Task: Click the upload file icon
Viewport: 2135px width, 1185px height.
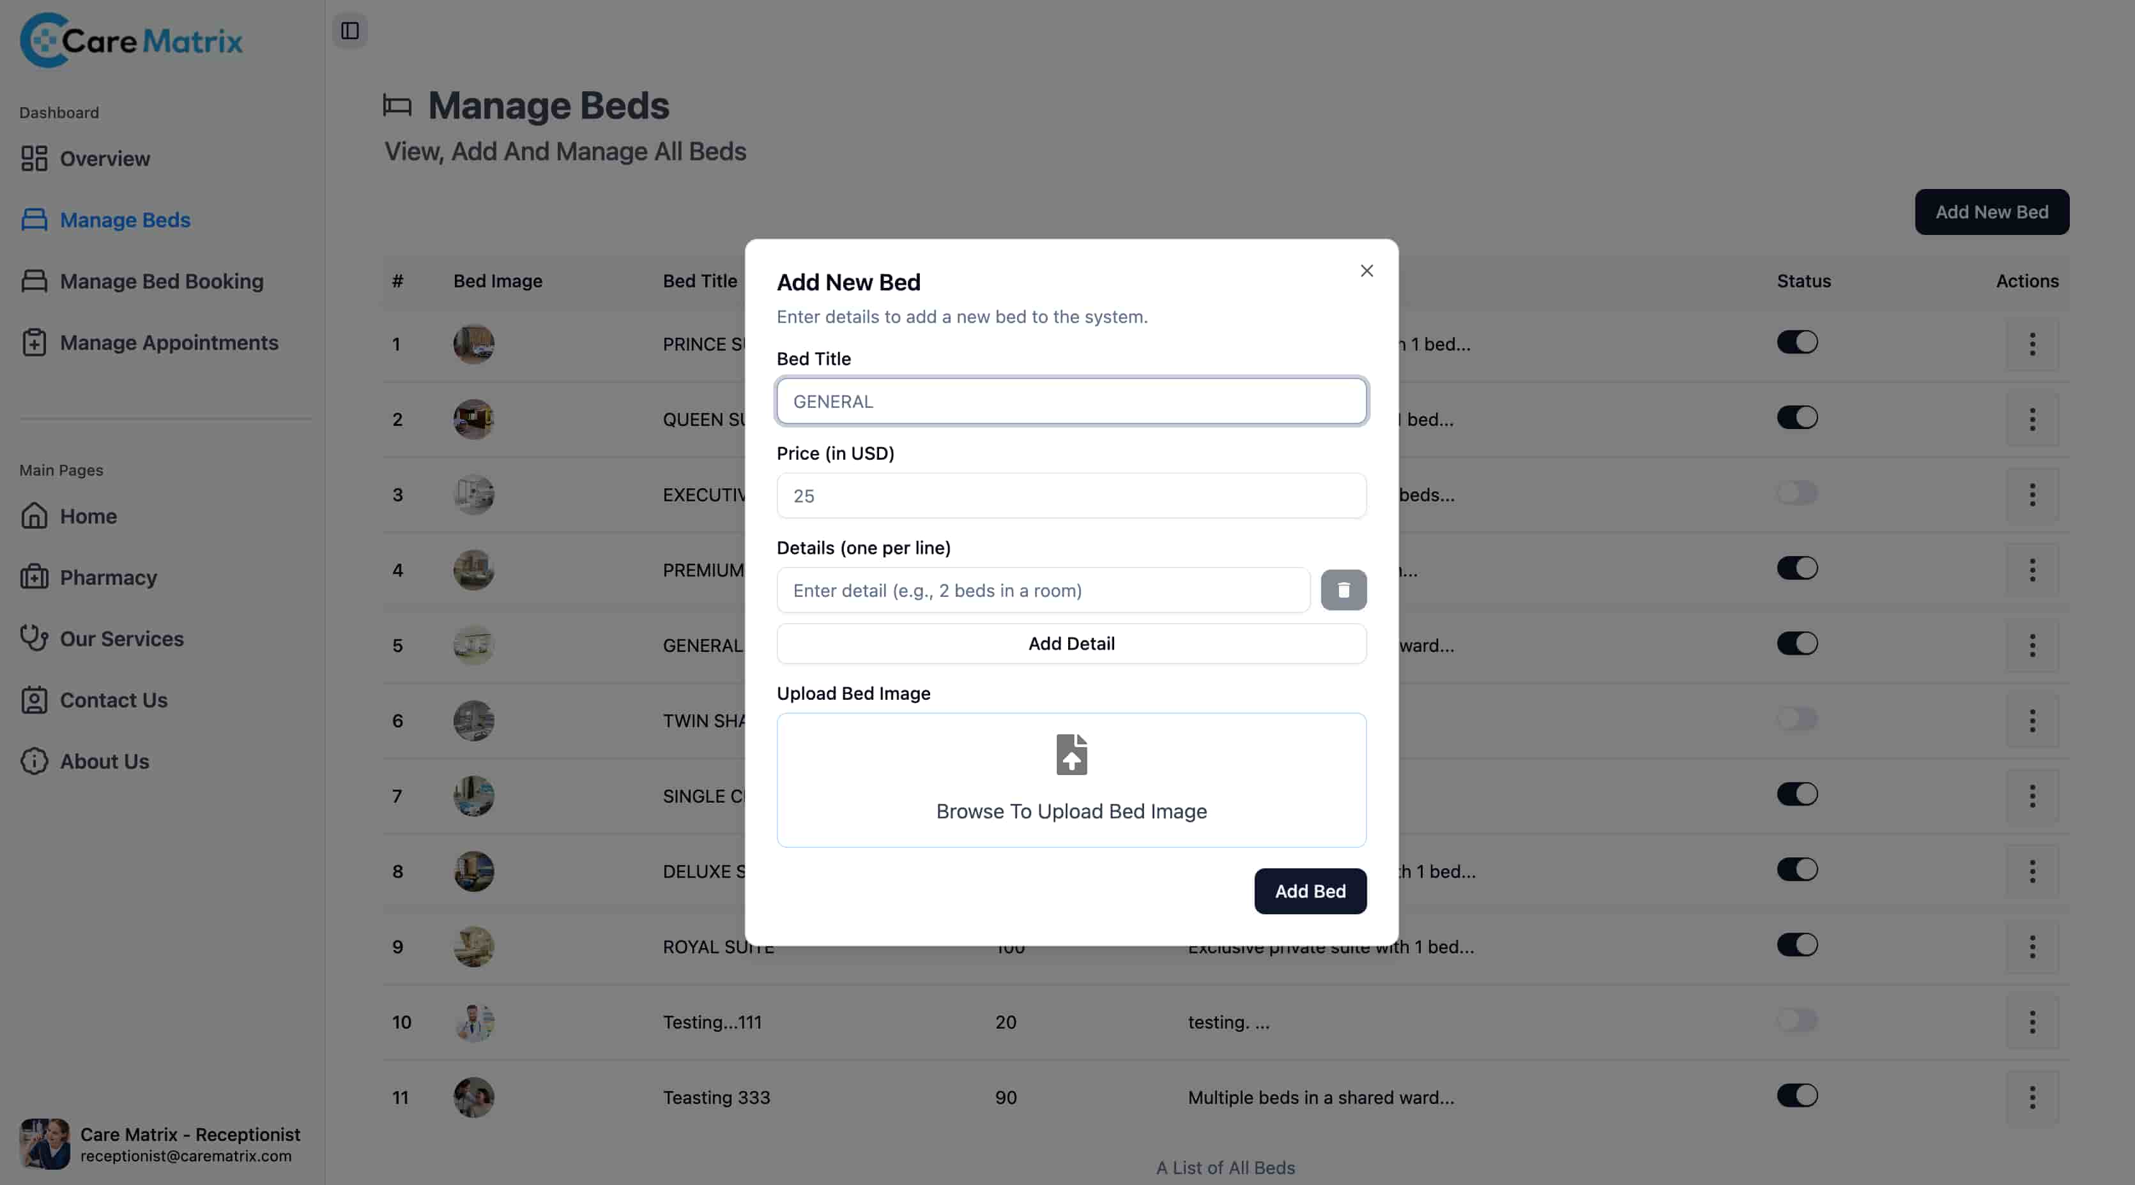Action: point(1071,755)
